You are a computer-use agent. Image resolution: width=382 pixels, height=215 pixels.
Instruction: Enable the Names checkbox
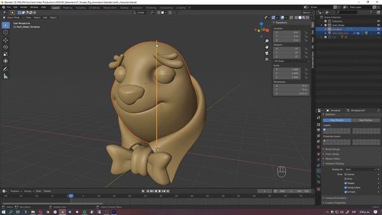pos(346,174)
